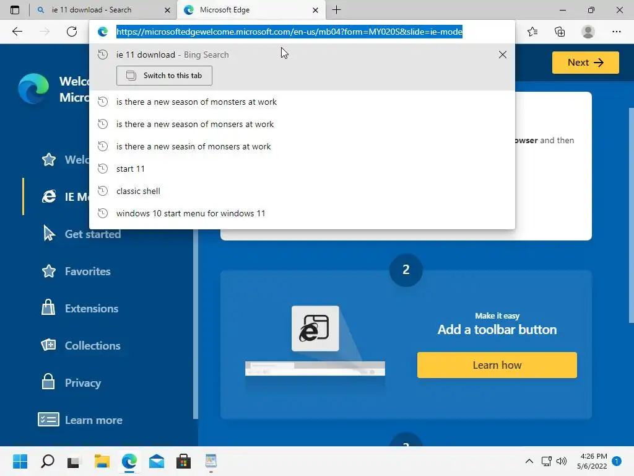The width and height of the screenshot is (634, 476).
Task: Open taskbar Search magnifier
Action: (x=47, y=461)
